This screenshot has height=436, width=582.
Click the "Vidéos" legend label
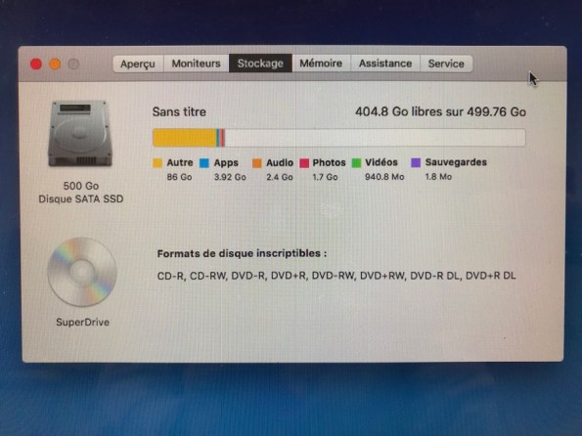(381, 162)
